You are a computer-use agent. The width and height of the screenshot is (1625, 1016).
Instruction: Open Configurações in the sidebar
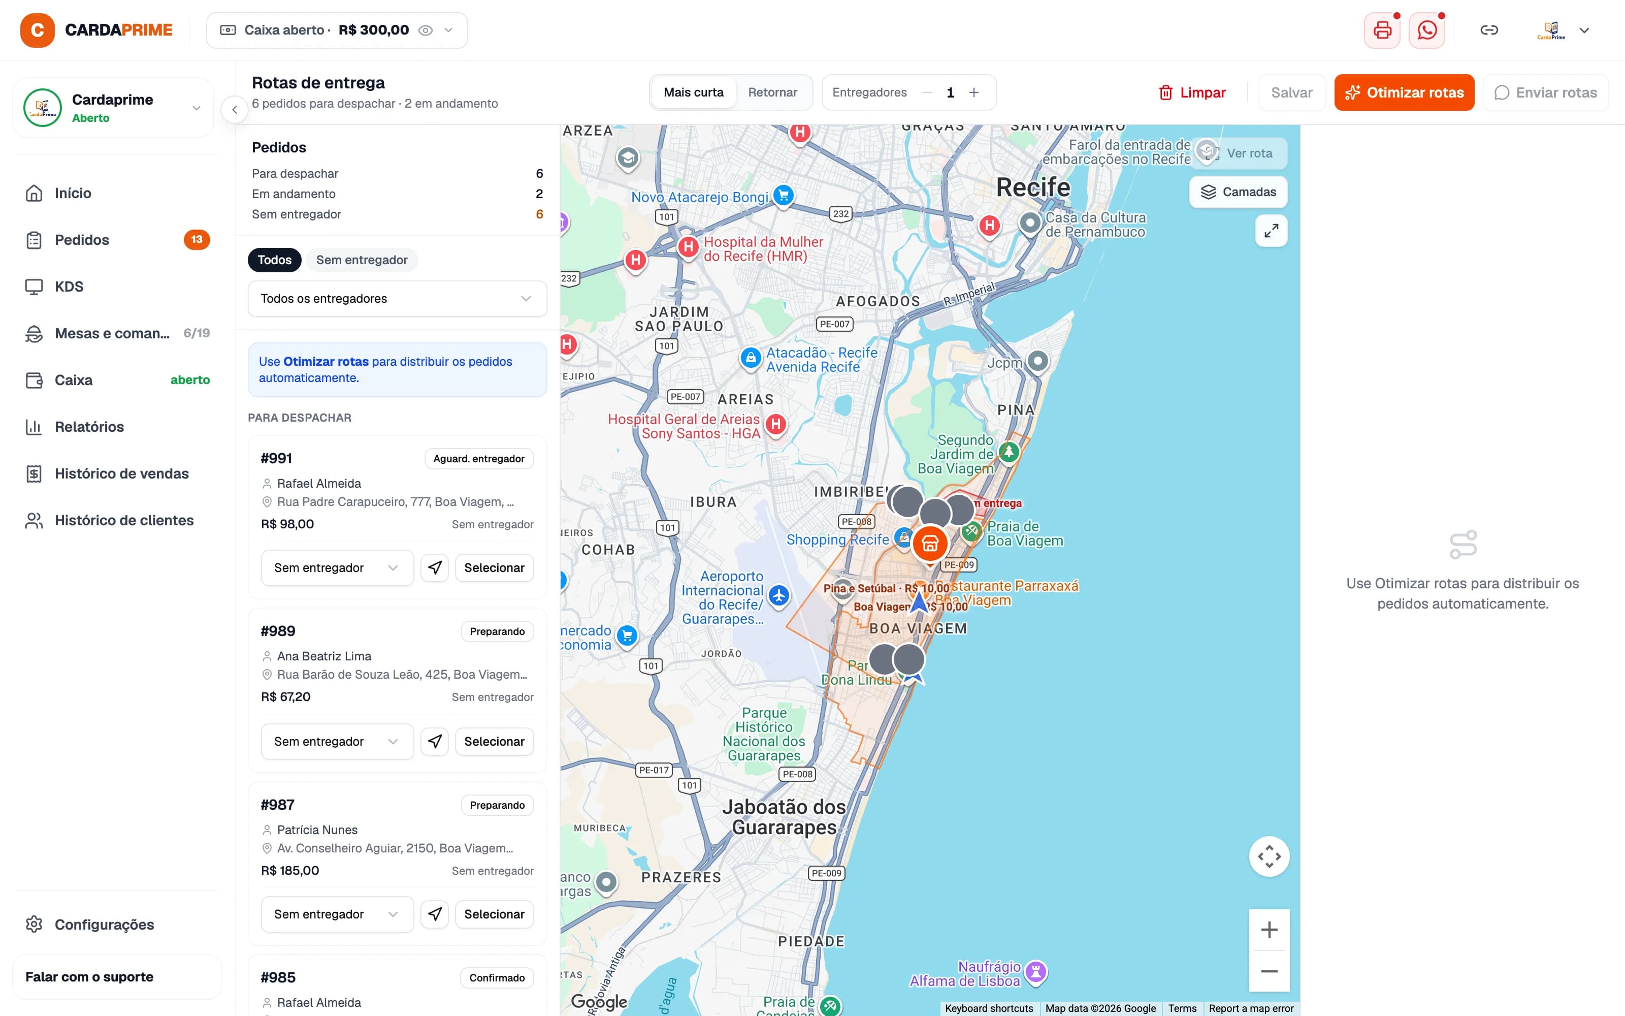tap(117, 925)
